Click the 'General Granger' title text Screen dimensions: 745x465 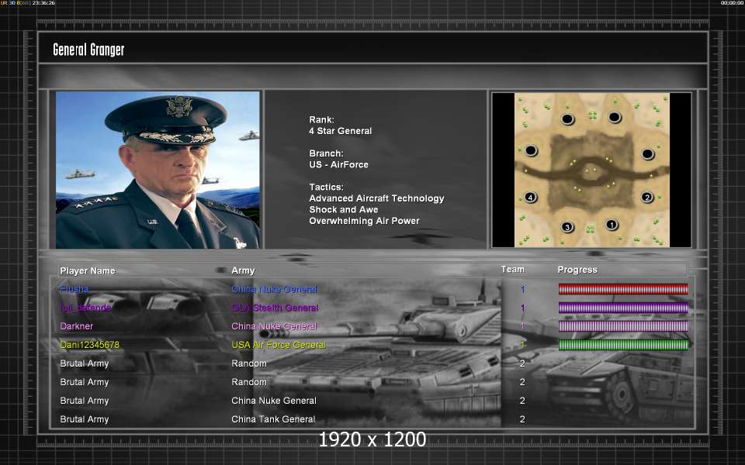(x=88, y=50)
